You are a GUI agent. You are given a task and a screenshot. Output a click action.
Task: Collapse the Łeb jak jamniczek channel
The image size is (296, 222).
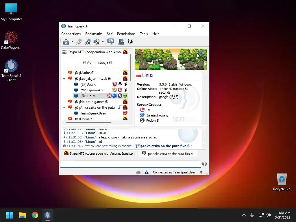point(64,78)
